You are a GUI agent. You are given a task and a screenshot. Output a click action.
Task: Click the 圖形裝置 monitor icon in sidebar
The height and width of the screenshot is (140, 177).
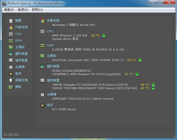coord(11,54)
